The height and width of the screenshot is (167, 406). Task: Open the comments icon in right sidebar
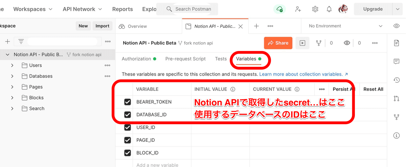coord(397,61)
